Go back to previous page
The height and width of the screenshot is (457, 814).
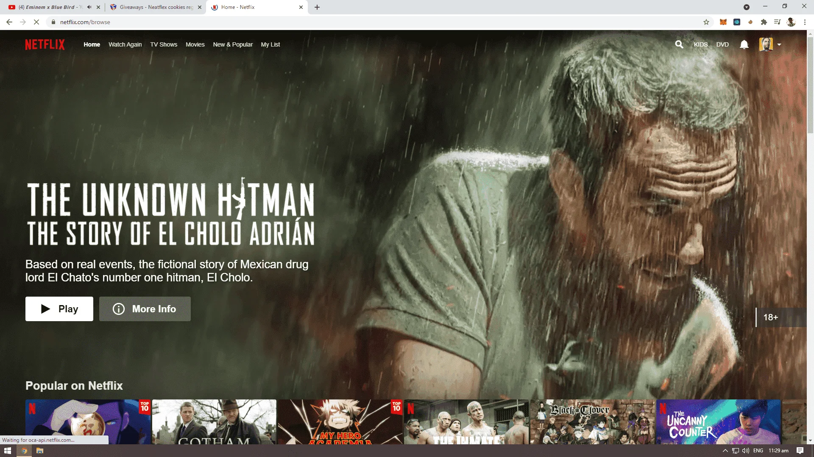tap(9, 22)
